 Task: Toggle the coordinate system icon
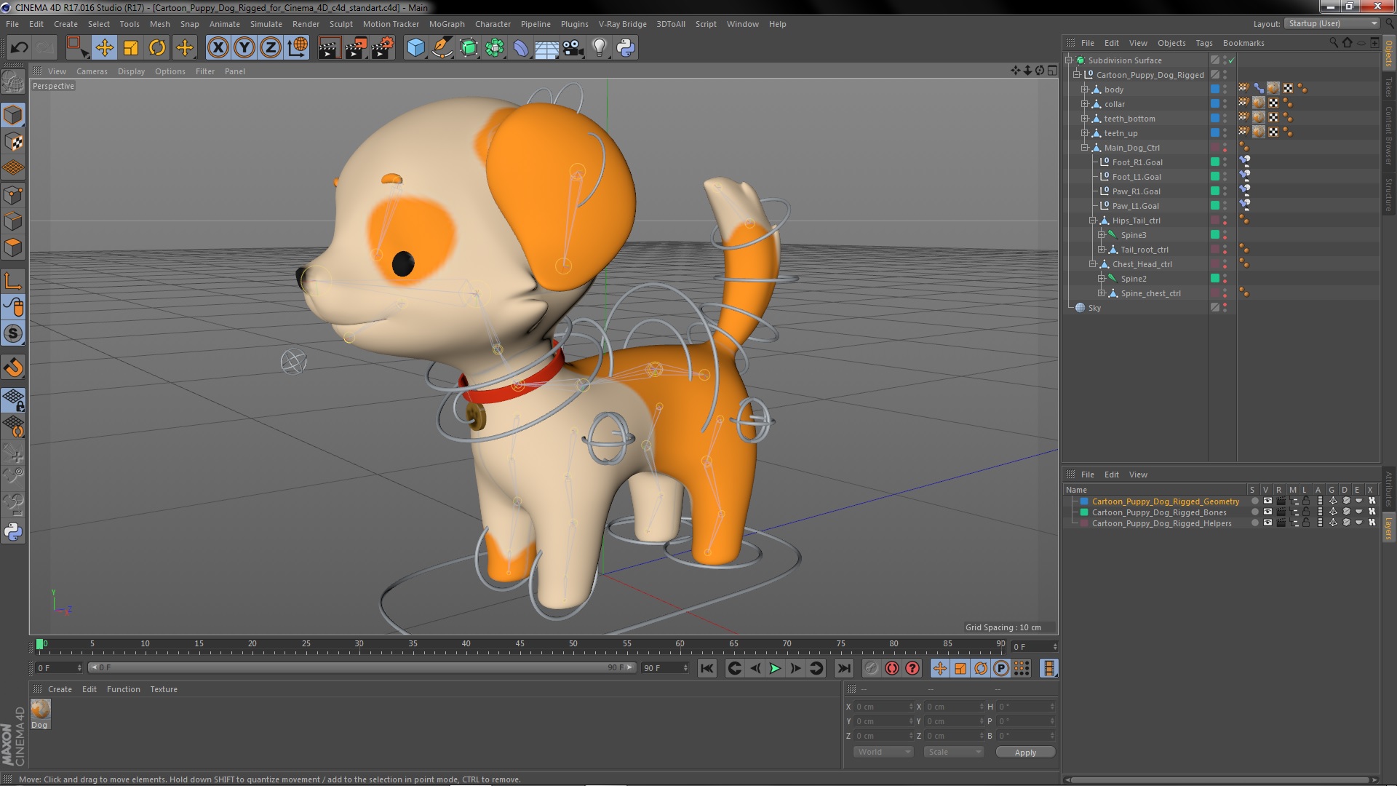coord(297,48)
